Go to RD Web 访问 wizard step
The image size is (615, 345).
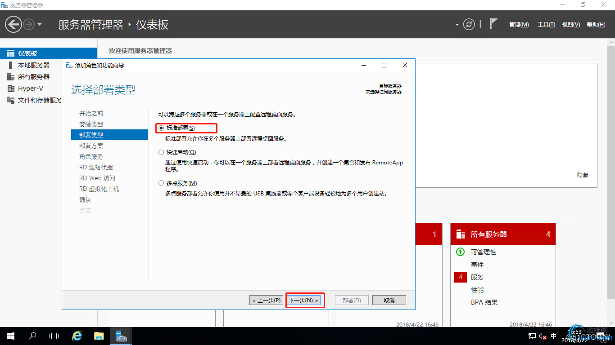pos(97,178)
